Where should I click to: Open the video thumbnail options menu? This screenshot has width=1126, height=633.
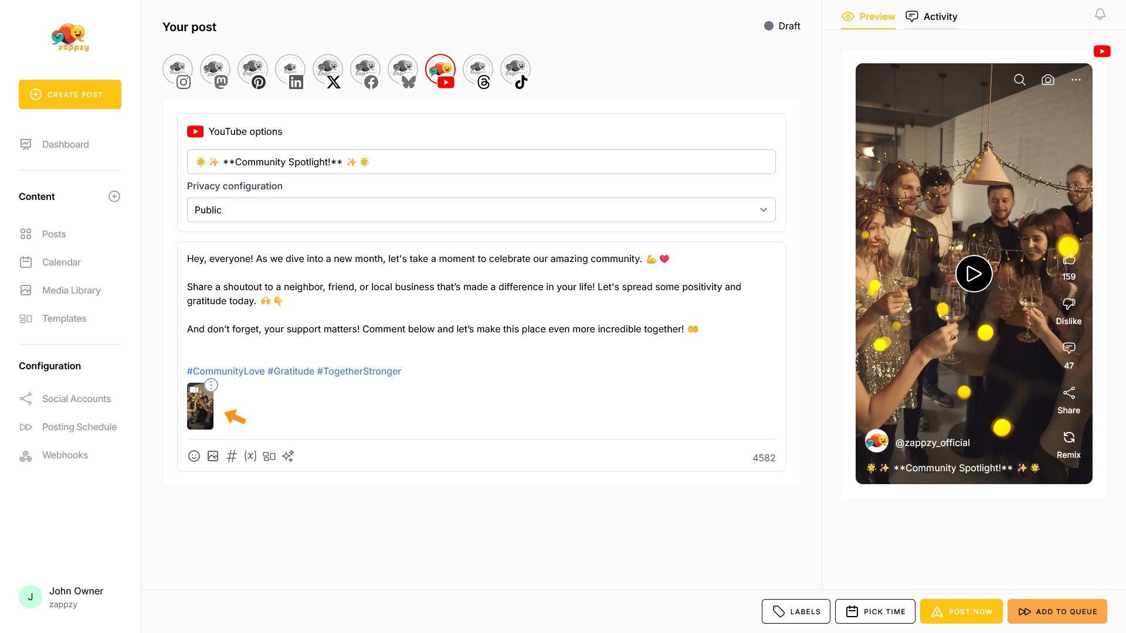coord(211,385)
